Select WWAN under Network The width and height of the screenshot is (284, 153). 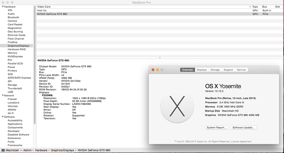pos(12,110)
